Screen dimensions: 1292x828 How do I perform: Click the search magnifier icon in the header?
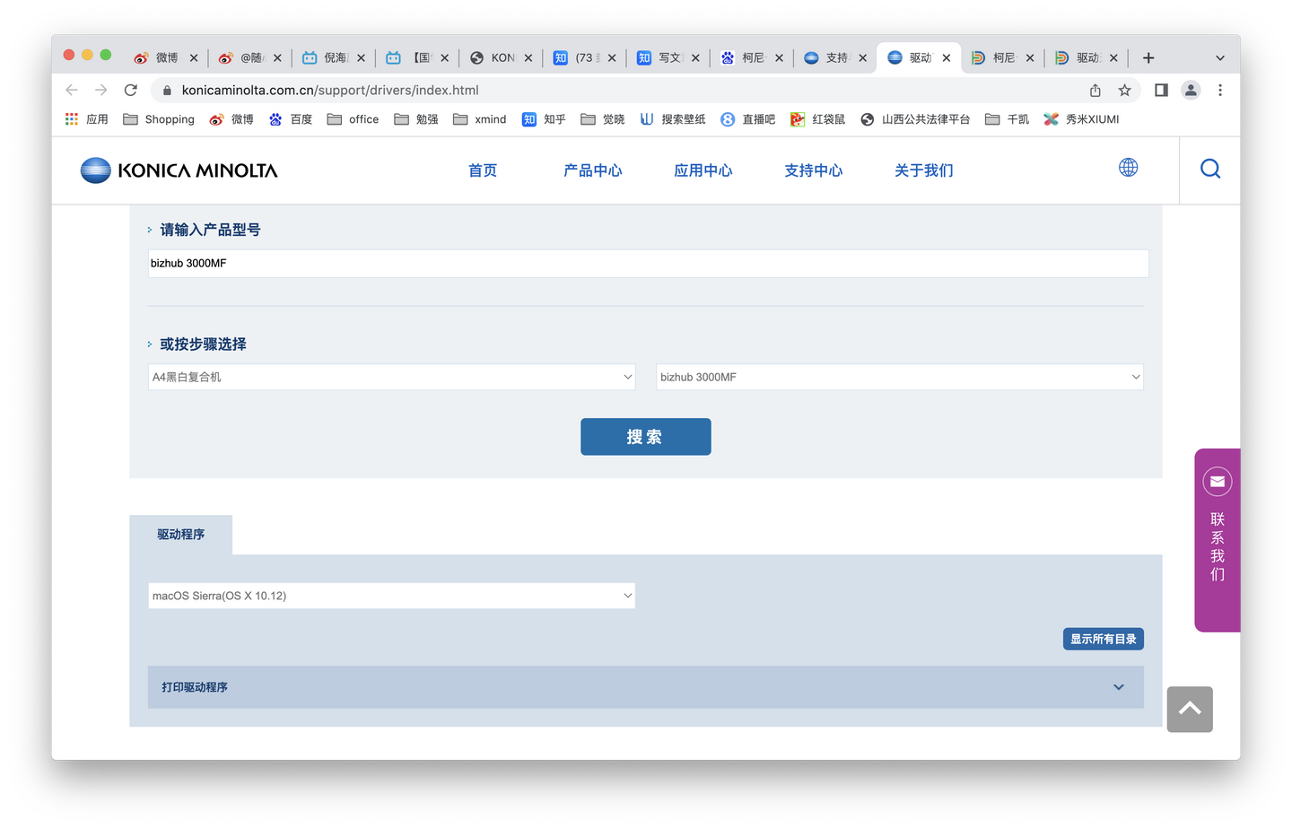click(1209, 169)
